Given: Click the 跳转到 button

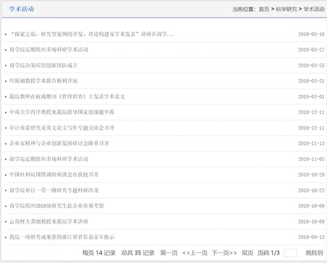Looking at the screenshot, I should point(315,253).
